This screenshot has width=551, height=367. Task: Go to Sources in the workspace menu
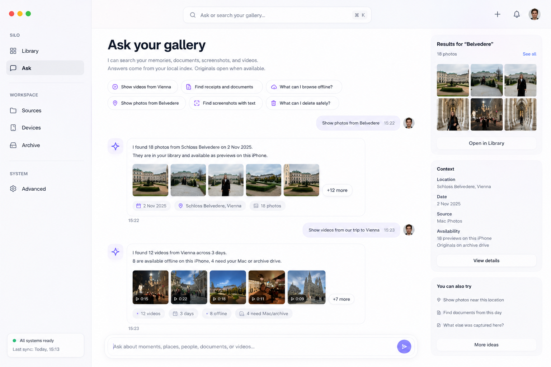(45, 110)
